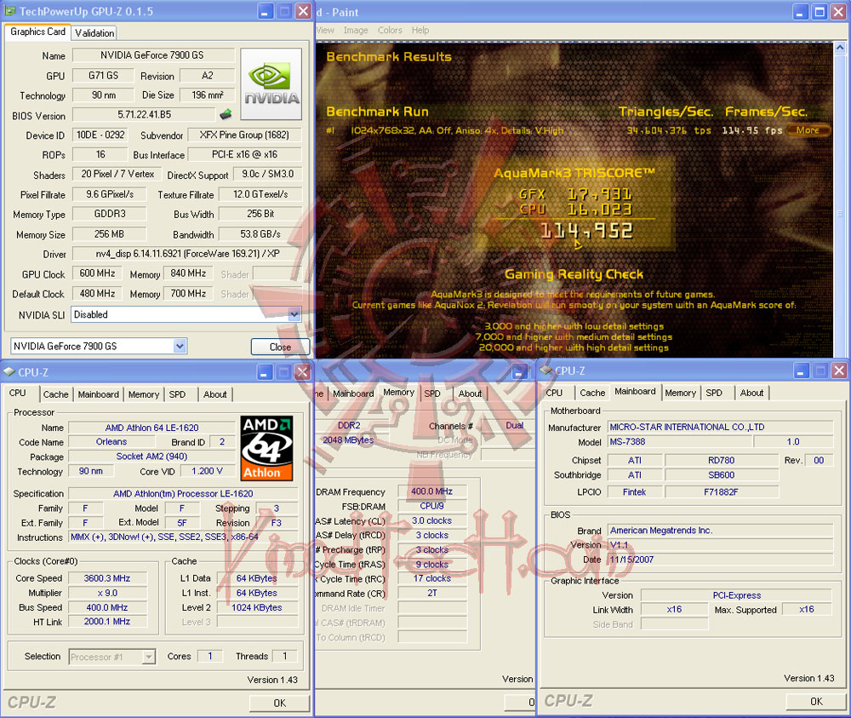Click the LPCIO value F71882F
851x718 pixels.
click(x=722, y=492)
